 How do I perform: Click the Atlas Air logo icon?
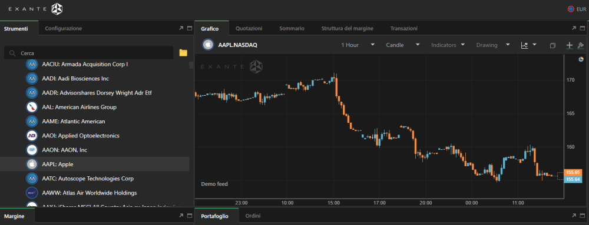(32, 193)
